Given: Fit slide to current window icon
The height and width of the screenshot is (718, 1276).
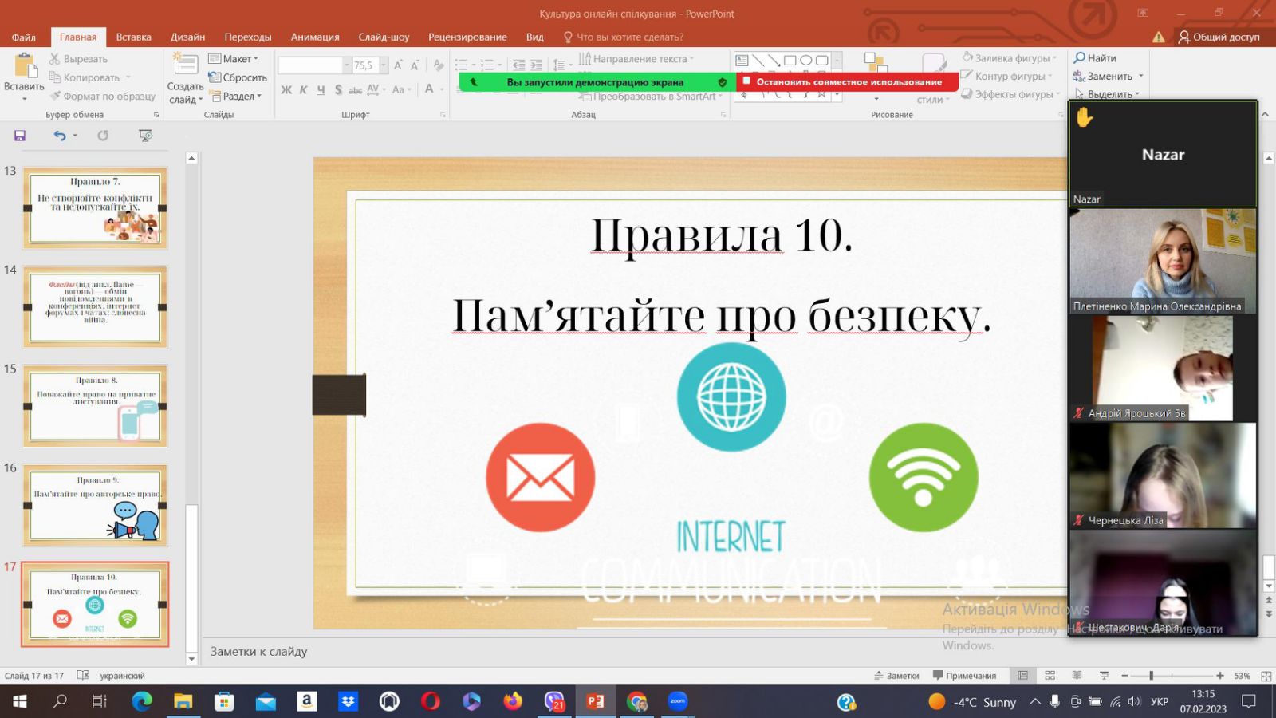Looking at the screenshot, I should (1266, 676).
